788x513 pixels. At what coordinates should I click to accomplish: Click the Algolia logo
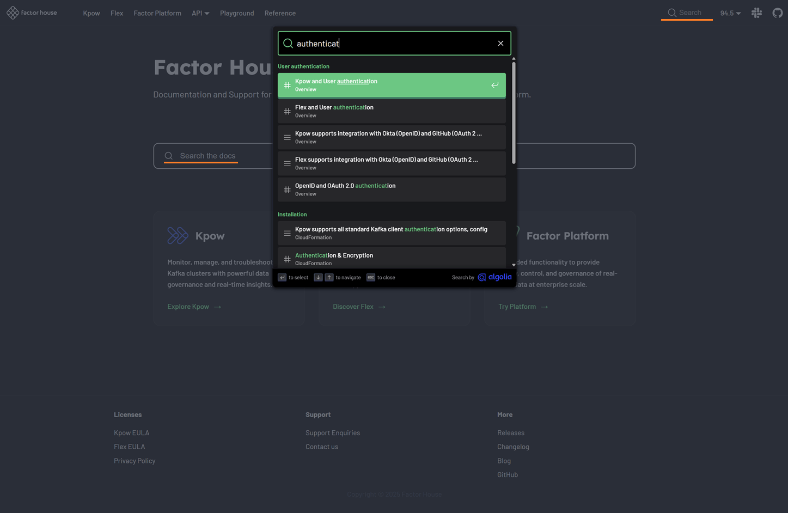coord(494,277)
